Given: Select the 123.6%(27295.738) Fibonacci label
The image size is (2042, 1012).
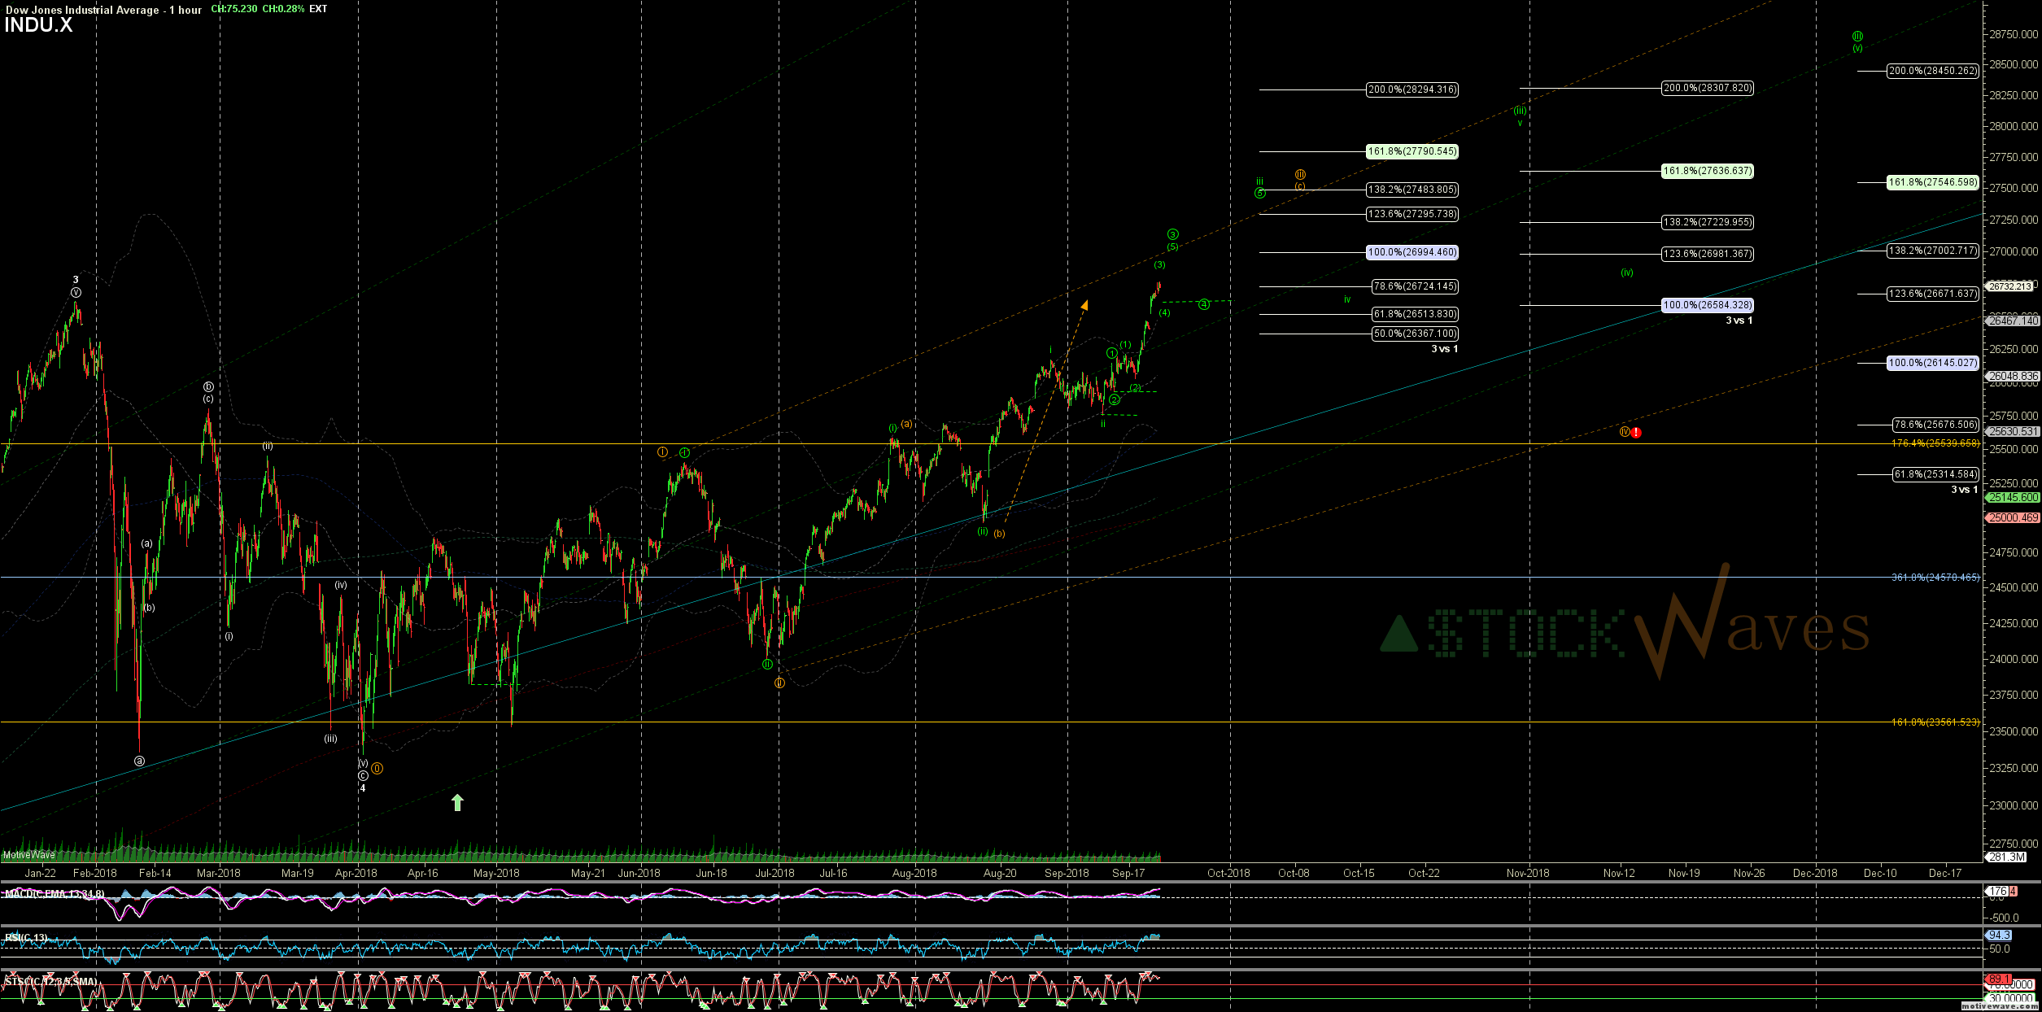Looking at the screenshot, I should click(x=1412, y=214).
